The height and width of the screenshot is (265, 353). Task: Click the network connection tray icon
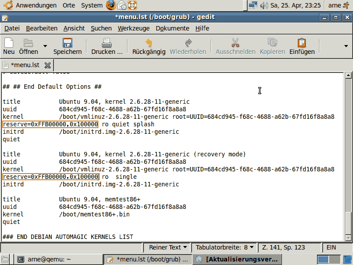pos(253,5)
